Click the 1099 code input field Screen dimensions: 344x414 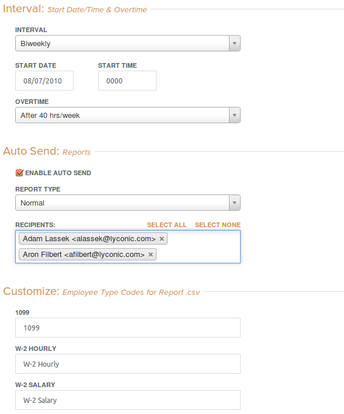(x=128, y=328)
